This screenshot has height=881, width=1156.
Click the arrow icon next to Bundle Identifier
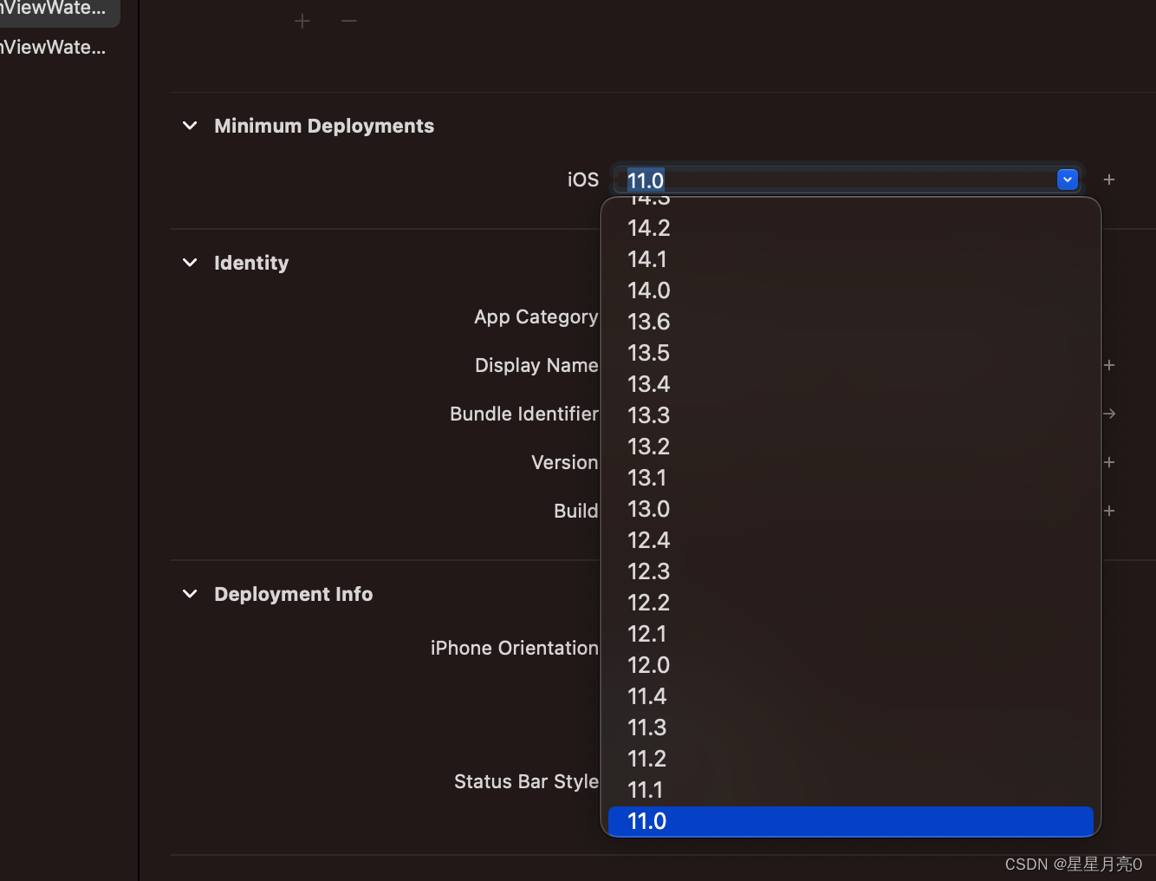[x=1109, y=414]
